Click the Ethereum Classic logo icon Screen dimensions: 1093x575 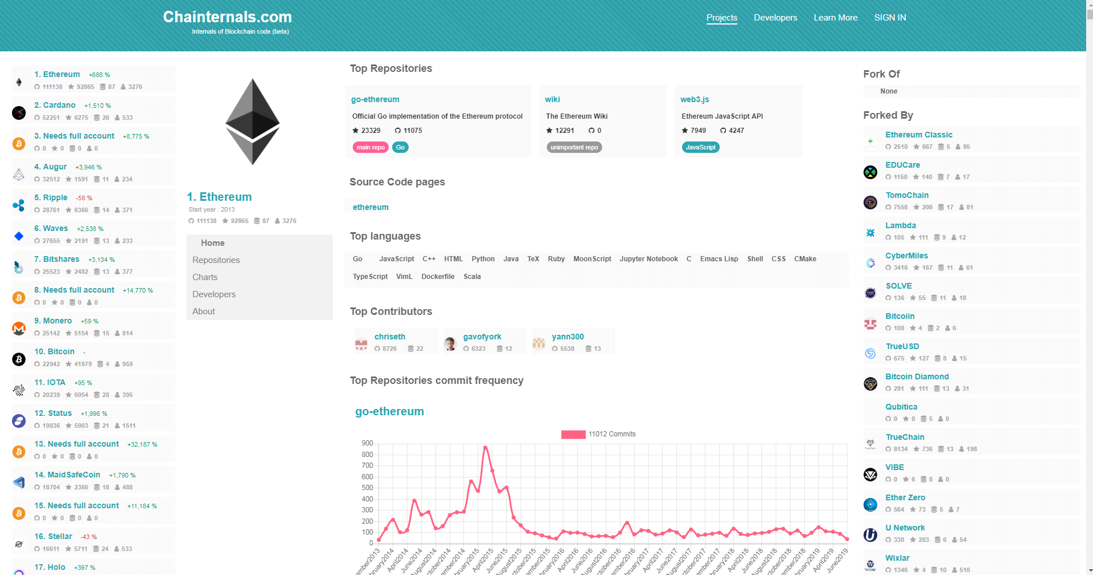pos(870,141)
